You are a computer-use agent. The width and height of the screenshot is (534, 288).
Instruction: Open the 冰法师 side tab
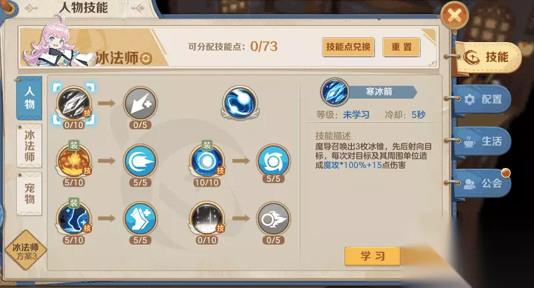pos(29,145)
